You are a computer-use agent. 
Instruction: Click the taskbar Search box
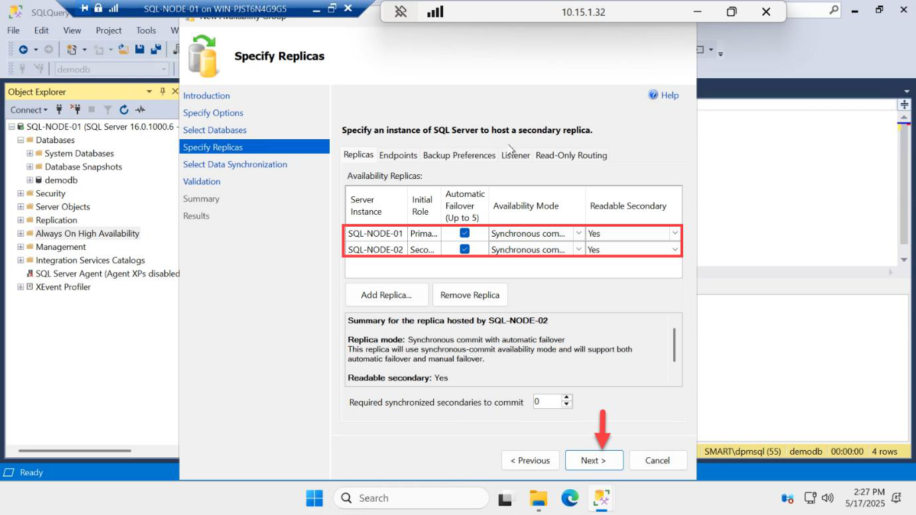(411, 498)
